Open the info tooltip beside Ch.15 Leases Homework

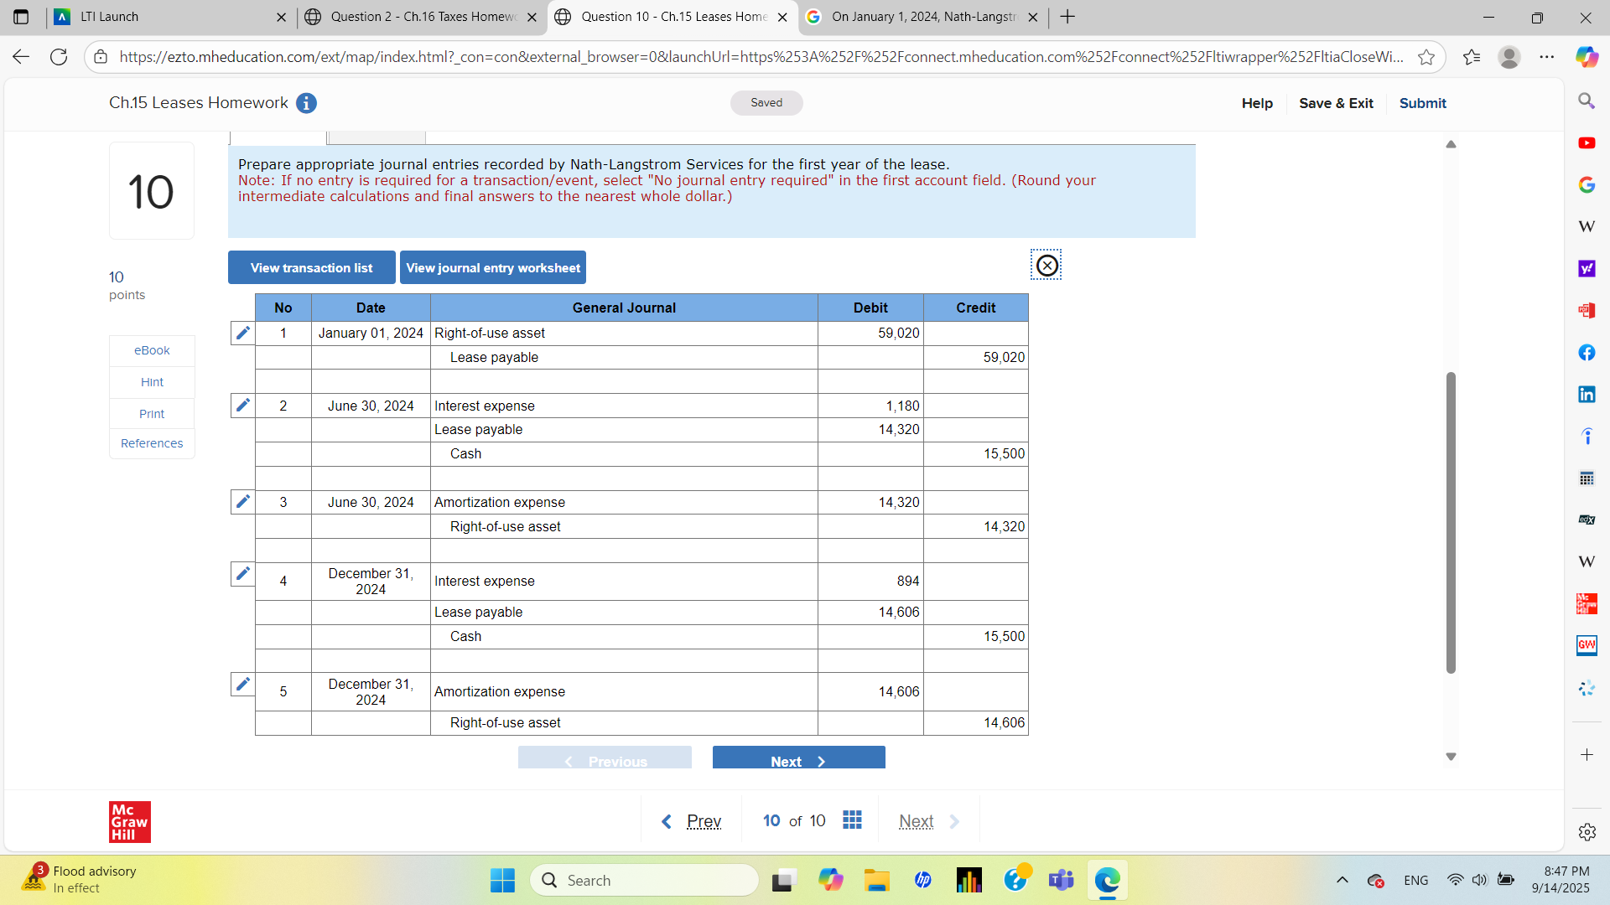[x=306, y=103]
